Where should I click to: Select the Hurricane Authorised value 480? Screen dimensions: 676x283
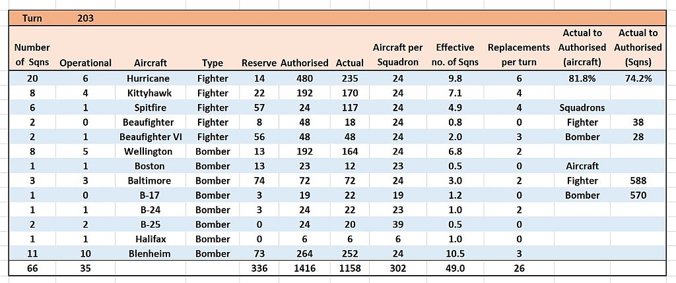[304, 78]
